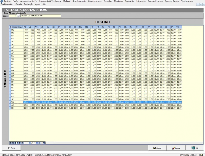Click the filter funnel icon in navigator
The height and width of the screenshot is (156, 205).
[44, 143]
